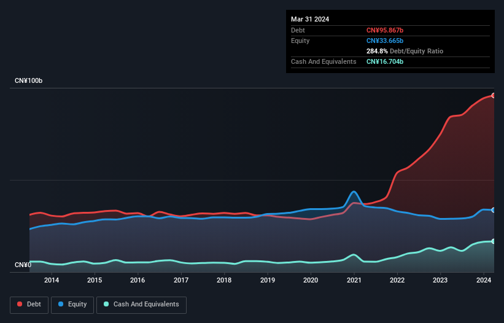Click the Debt label in tooltip
Image resolution: width=504 pixels, height=323 pixels.
[298, 30]
